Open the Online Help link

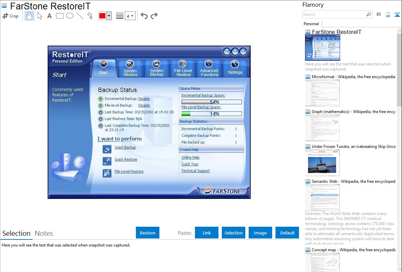point(190,157)
